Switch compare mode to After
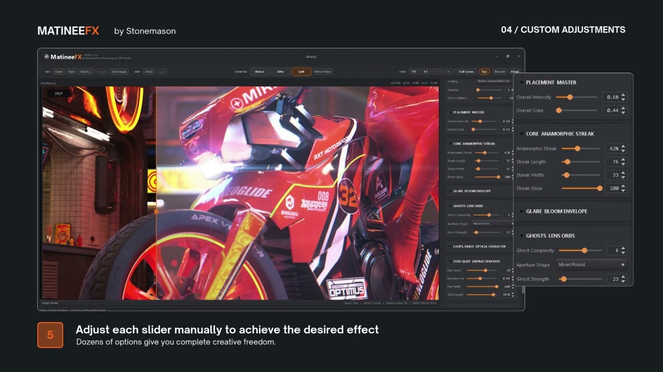663x372 pixels. (x=280, y=72)
